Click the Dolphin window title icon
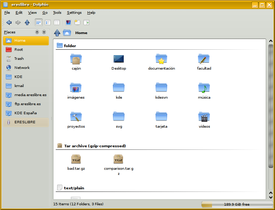275x210 pixels. [x=6, y=5]
